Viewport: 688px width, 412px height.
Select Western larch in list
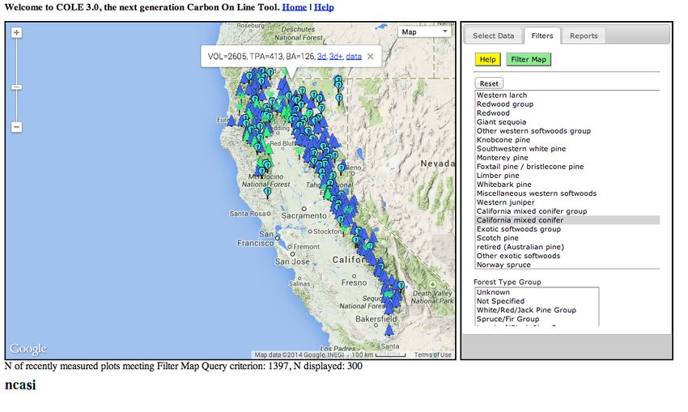click(x=567, y=96)
